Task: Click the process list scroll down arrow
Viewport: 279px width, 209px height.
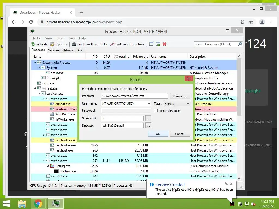Action: tap(239, 179)
